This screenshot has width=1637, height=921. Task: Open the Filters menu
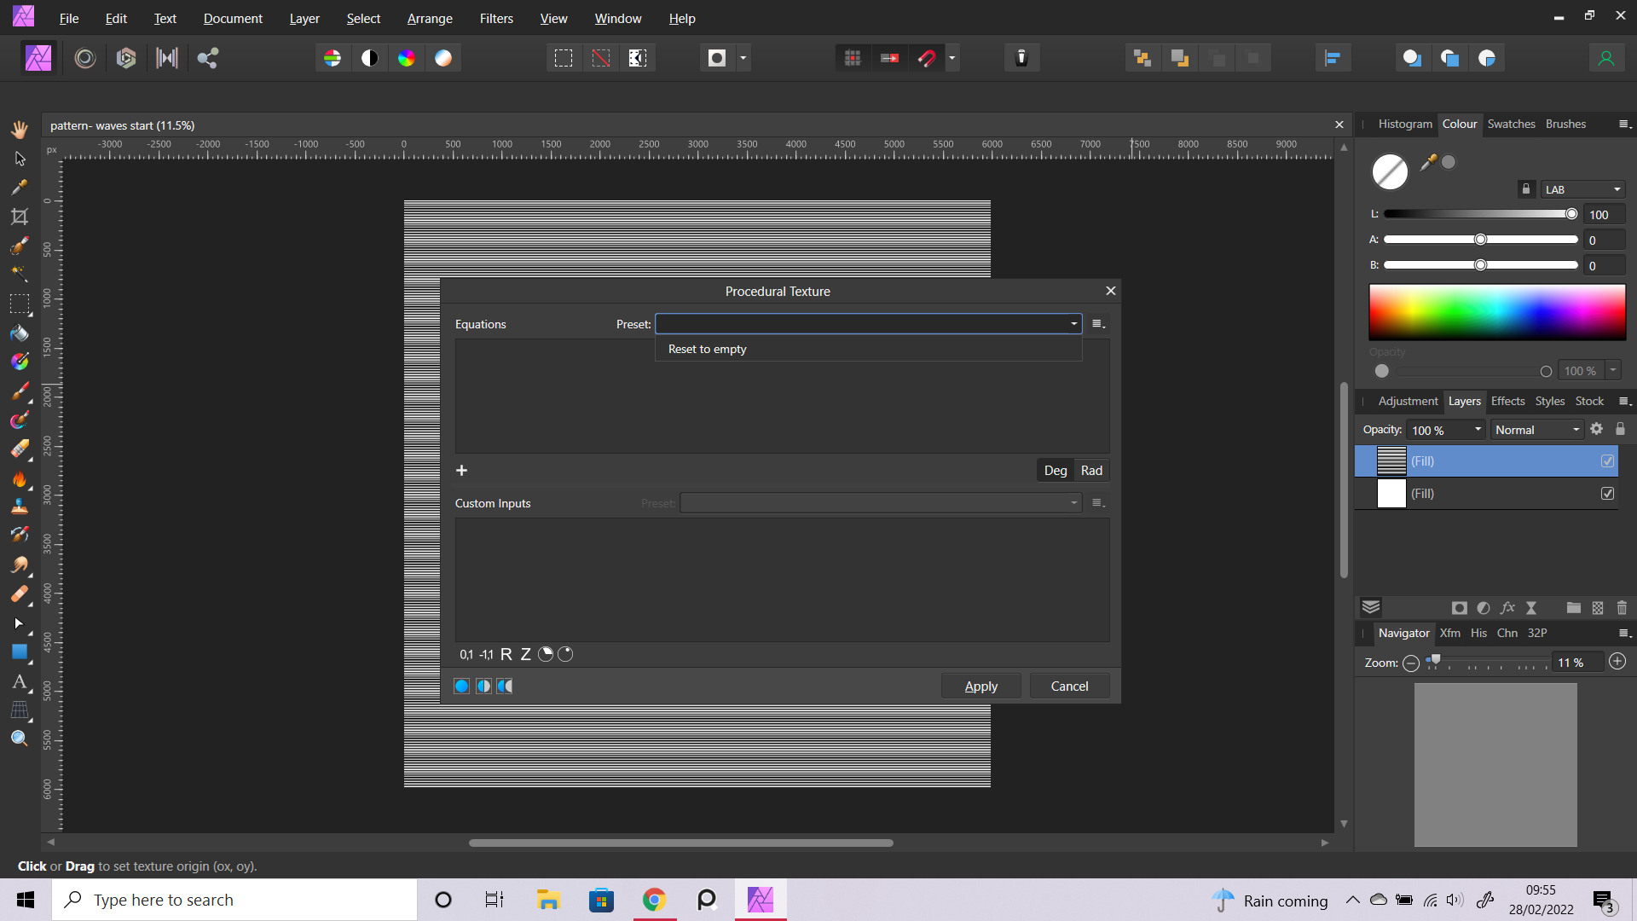tap(496, 18)
